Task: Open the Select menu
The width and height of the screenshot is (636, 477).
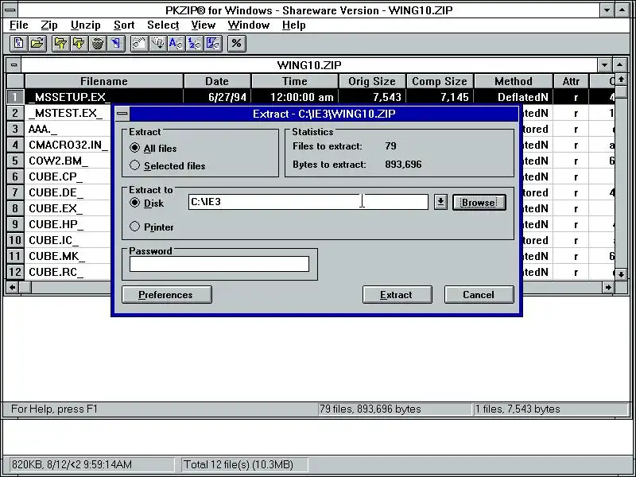Action: click(163, 25)
